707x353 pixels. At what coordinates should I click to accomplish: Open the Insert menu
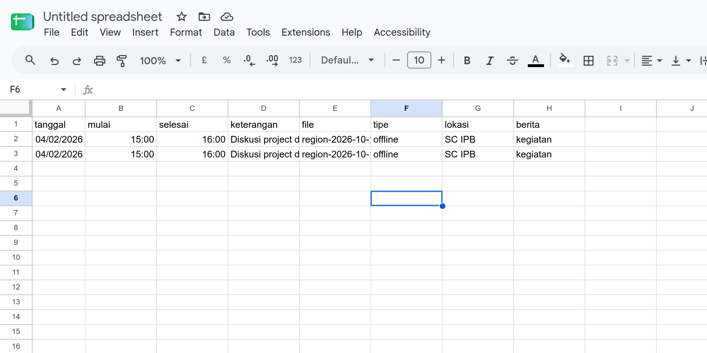(x=145, y=32)
